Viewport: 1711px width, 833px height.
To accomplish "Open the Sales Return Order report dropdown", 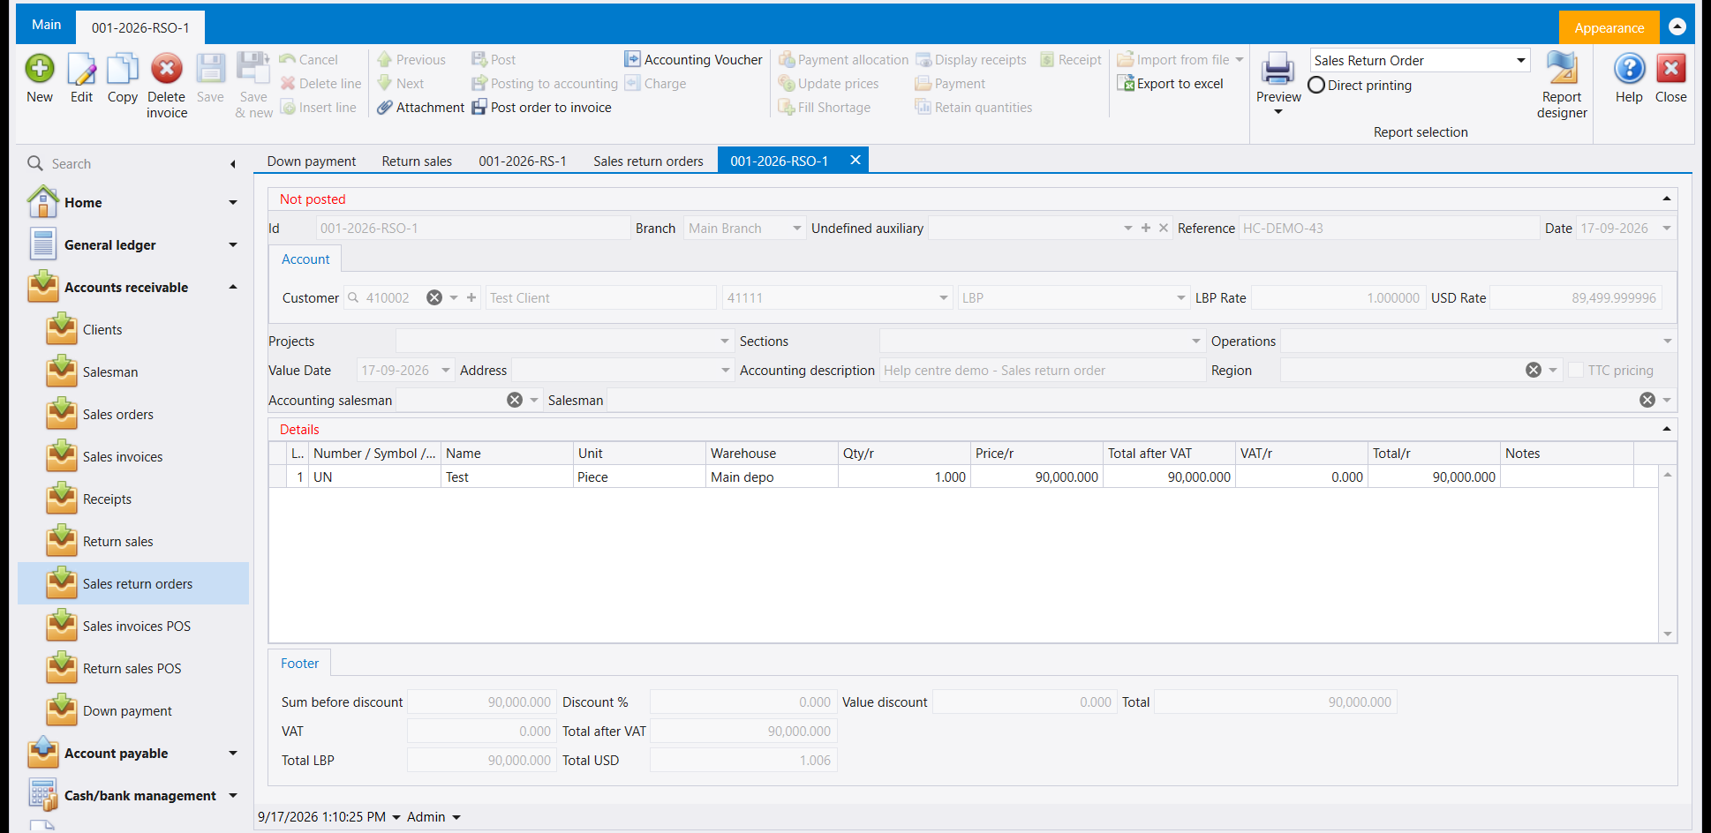I will pos(1521,61).
